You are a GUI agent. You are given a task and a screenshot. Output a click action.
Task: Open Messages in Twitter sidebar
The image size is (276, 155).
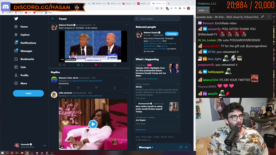point(23,51)
